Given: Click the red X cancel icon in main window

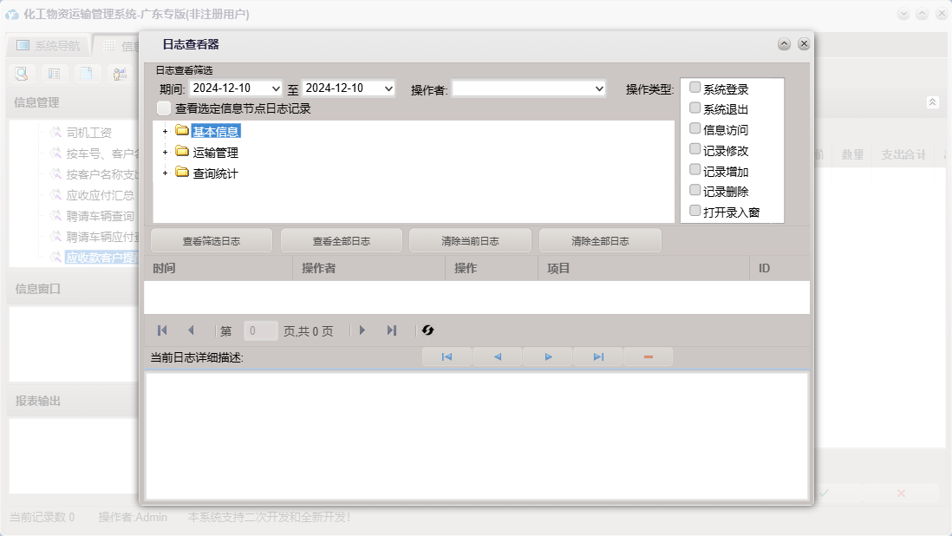Looking at the screenshot, I should point(901,493).
